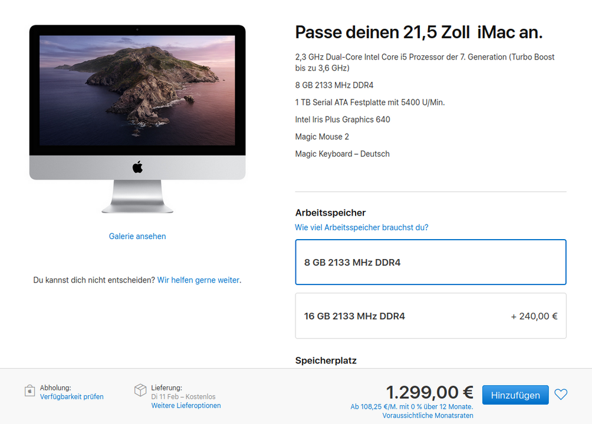Image resolution: width=592 pixels, height=424 pixels.
Task: Open Wie viel Arbeitsspeicher brauchst du link
Action: click(x=361, y=227)
